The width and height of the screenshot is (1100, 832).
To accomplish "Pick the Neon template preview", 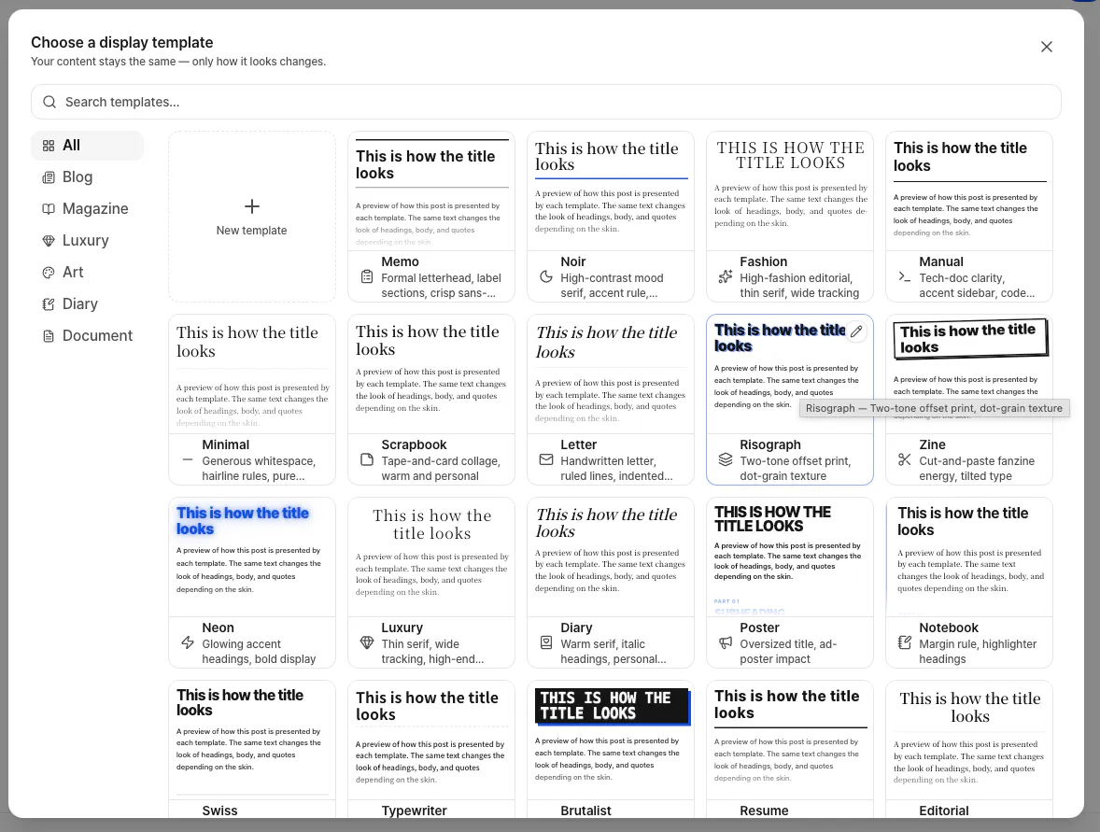I will point(252,557).
